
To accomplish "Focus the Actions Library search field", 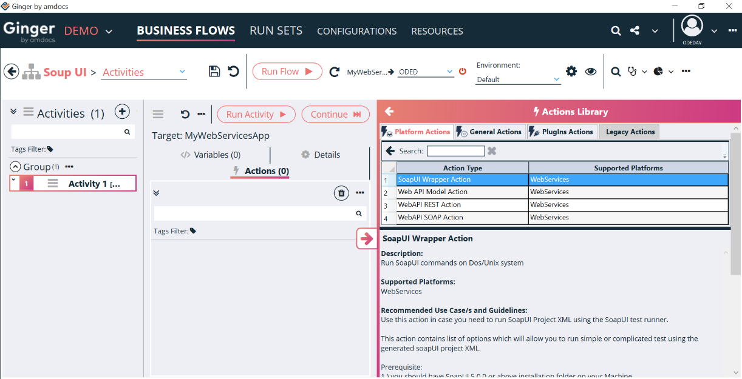I will tap(455, 151).
